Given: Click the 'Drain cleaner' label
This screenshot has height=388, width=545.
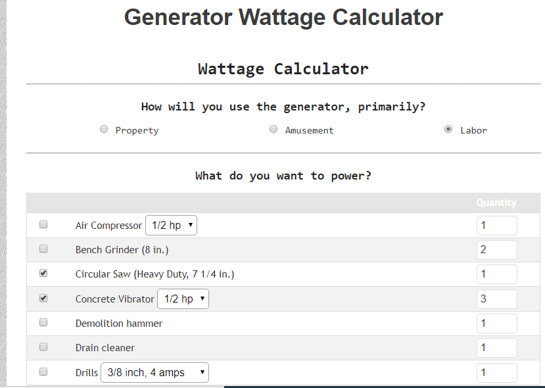Looking at the screenshot, I should (x=105, y=348).
